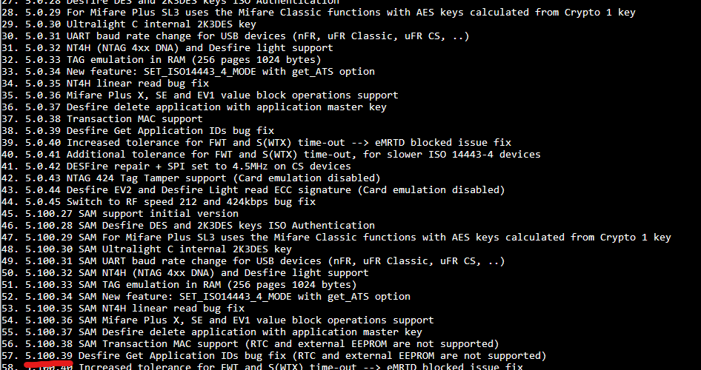Viewport: 701px width, 370px height.
Task: Select line 44 about RF speed 212 and 424kbps
Action: coord(159,202)
